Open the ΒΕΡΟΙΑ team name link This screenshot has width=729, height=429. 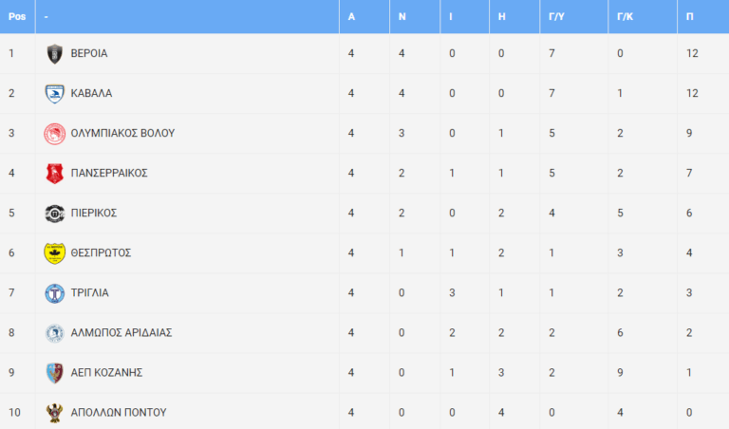tap(89, 53)
